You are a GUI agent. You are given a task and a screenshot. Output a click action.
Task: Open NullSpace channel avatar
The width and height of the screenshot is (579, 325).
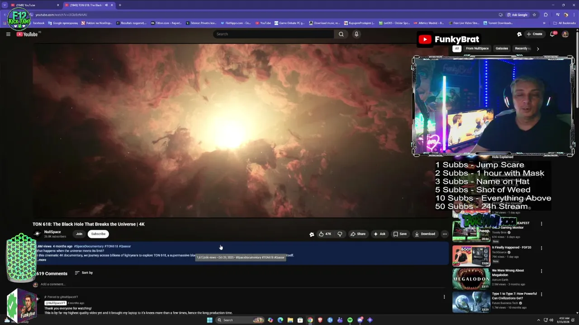37,233
